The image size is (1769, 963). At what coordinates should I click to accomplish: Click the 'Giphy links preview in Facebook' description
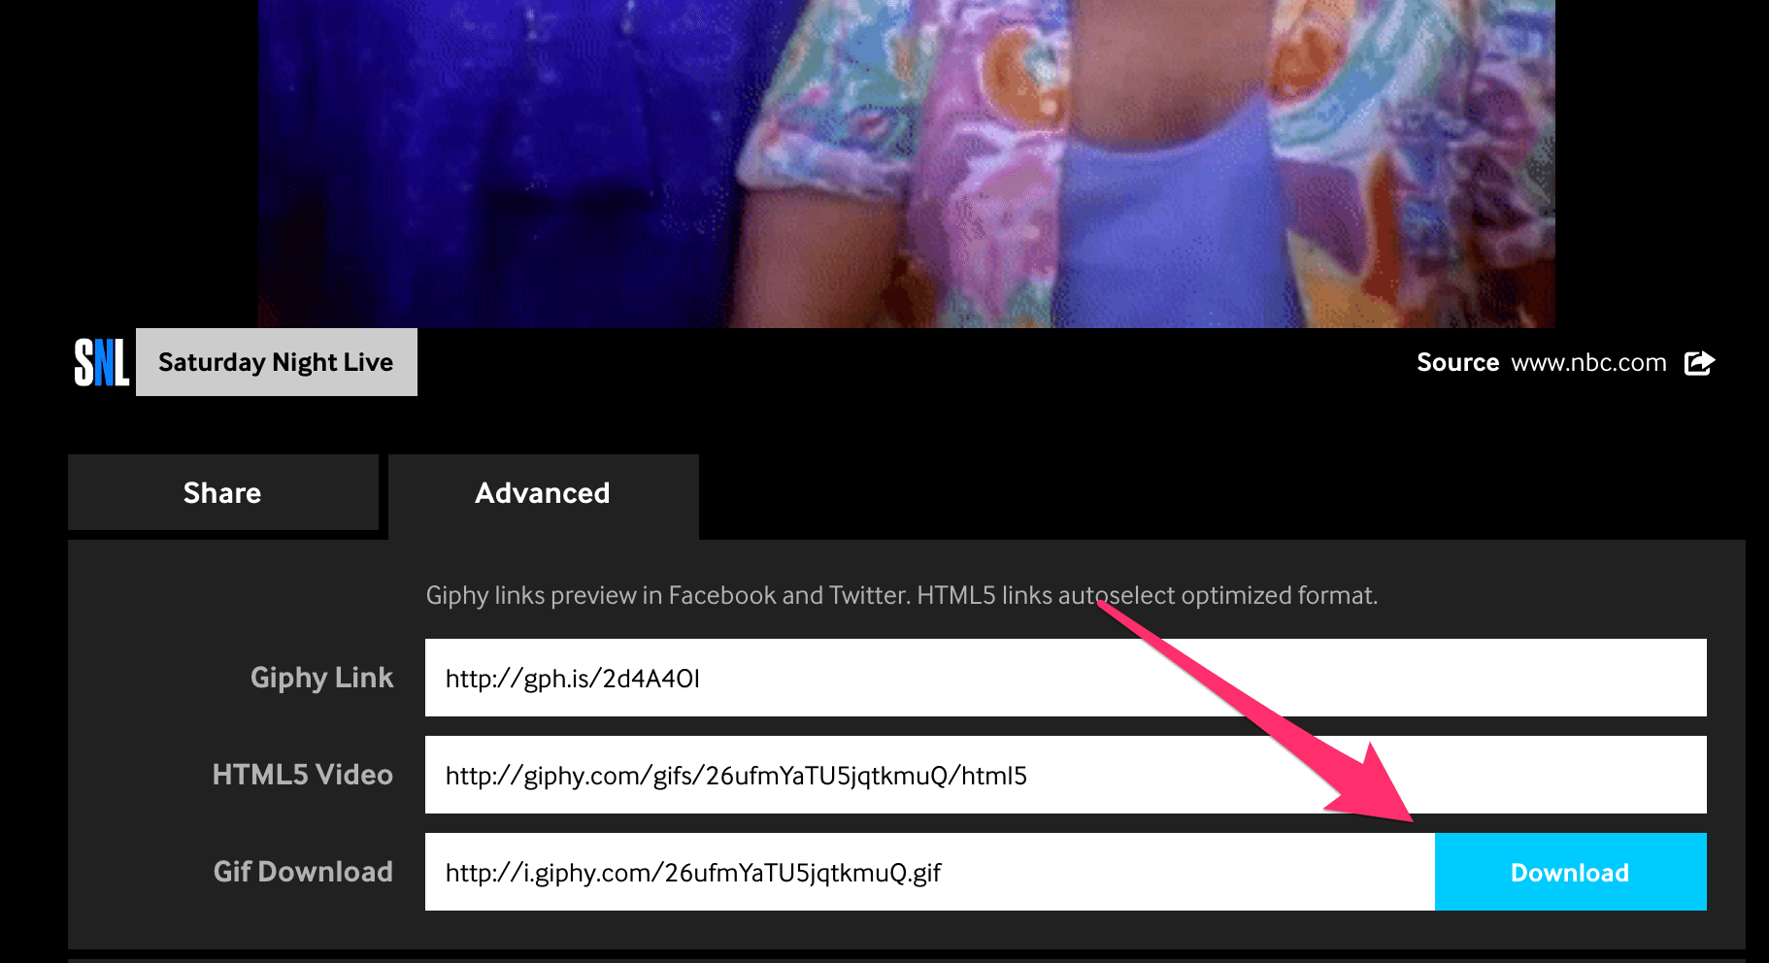pos(902,595)
